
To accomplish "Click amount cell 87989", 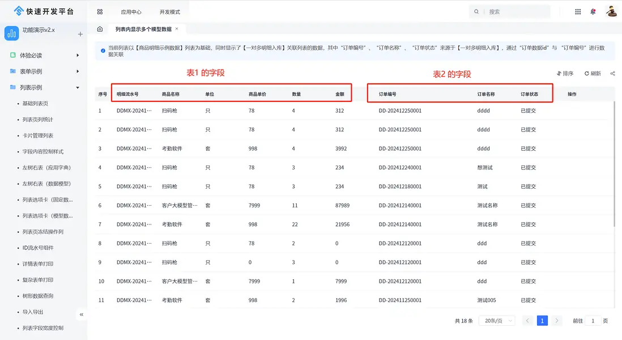I will pos(342,205).
